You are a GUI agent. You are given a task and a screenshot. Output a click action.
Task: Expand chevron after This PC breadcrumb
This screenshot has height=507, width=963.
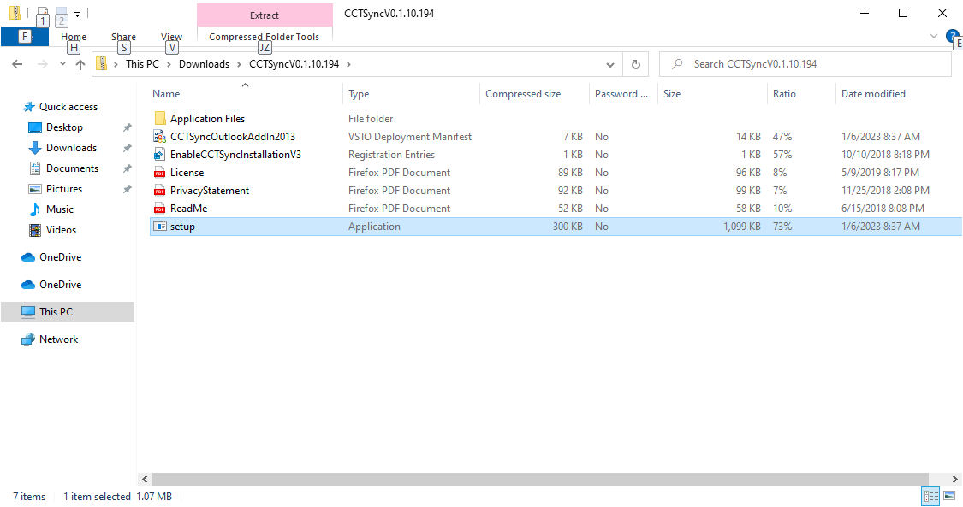(x=169, y=64)
